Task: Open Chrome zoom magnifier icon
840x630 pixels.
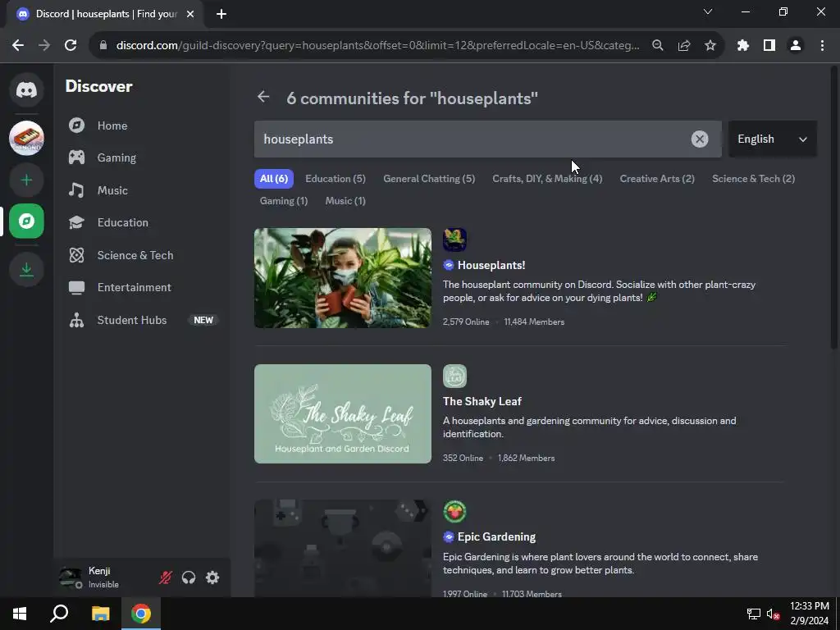Action: pos(658,46)
